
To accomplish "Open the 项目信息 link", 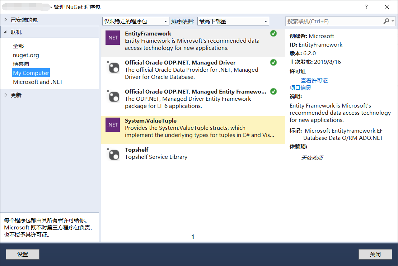I will point(300,88).
